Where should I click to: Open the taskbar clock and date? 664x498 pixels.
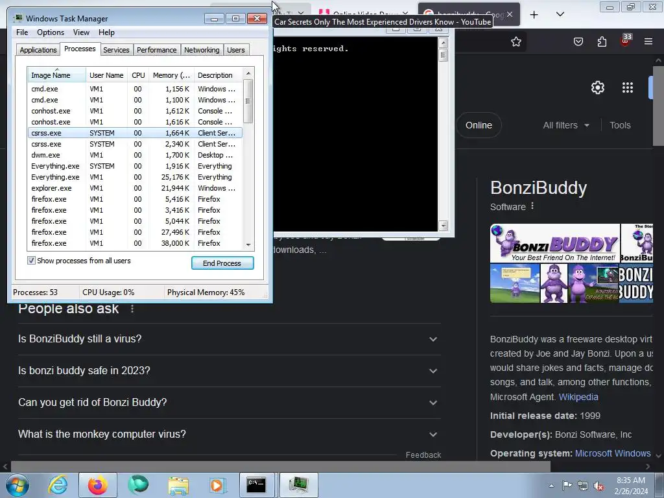[x=631, y=486]
